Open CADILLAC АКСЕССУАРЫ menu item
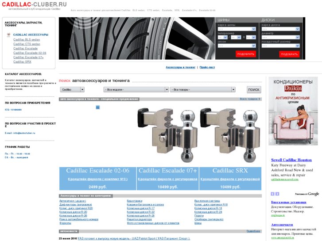322x241 pixels. [x=31, y=34]
